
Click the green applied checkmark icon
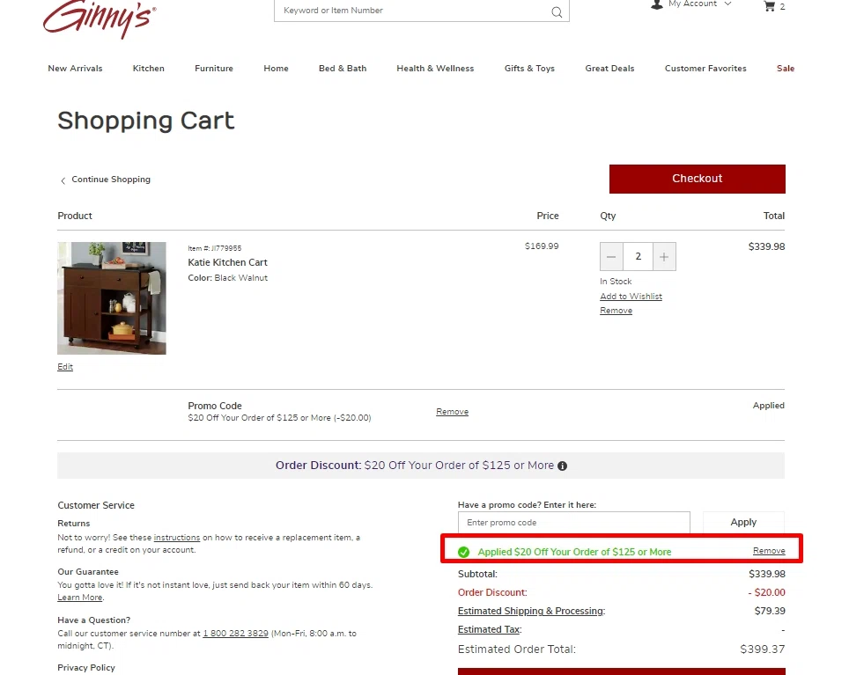[x=463, y=552]
